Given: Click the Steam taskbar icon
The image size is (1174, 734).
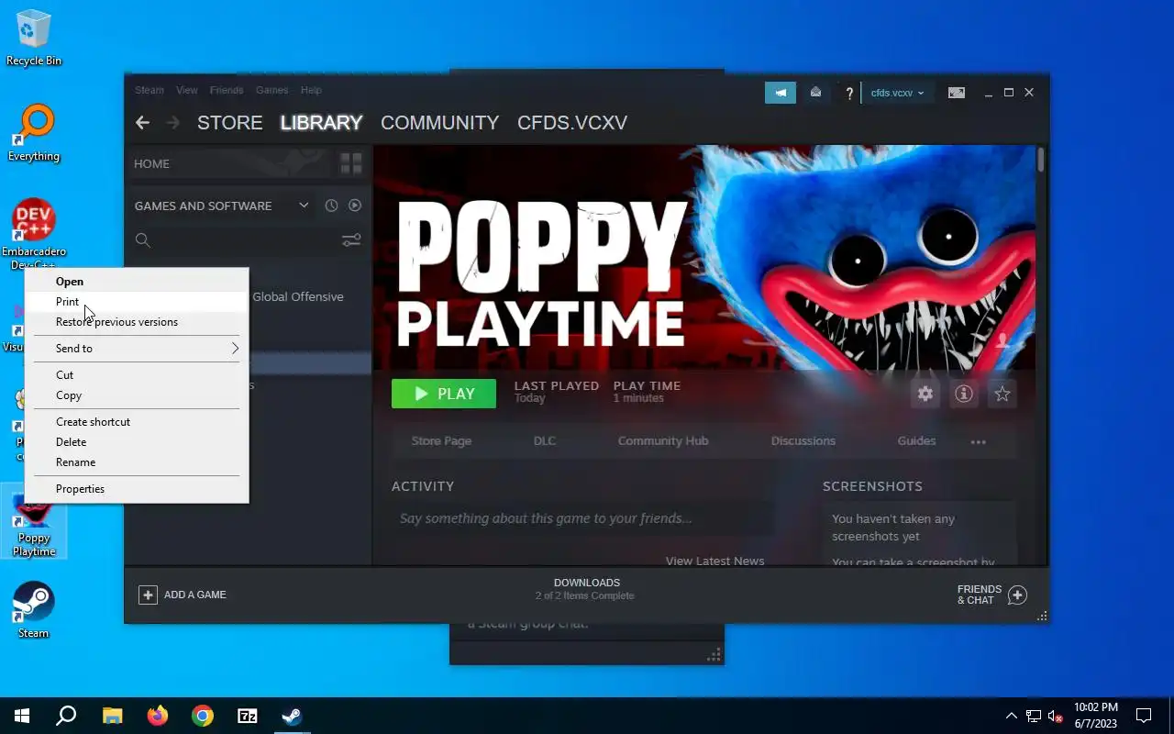Looking at the screenshot, I should pyautogui.click(x=292, y=716).
